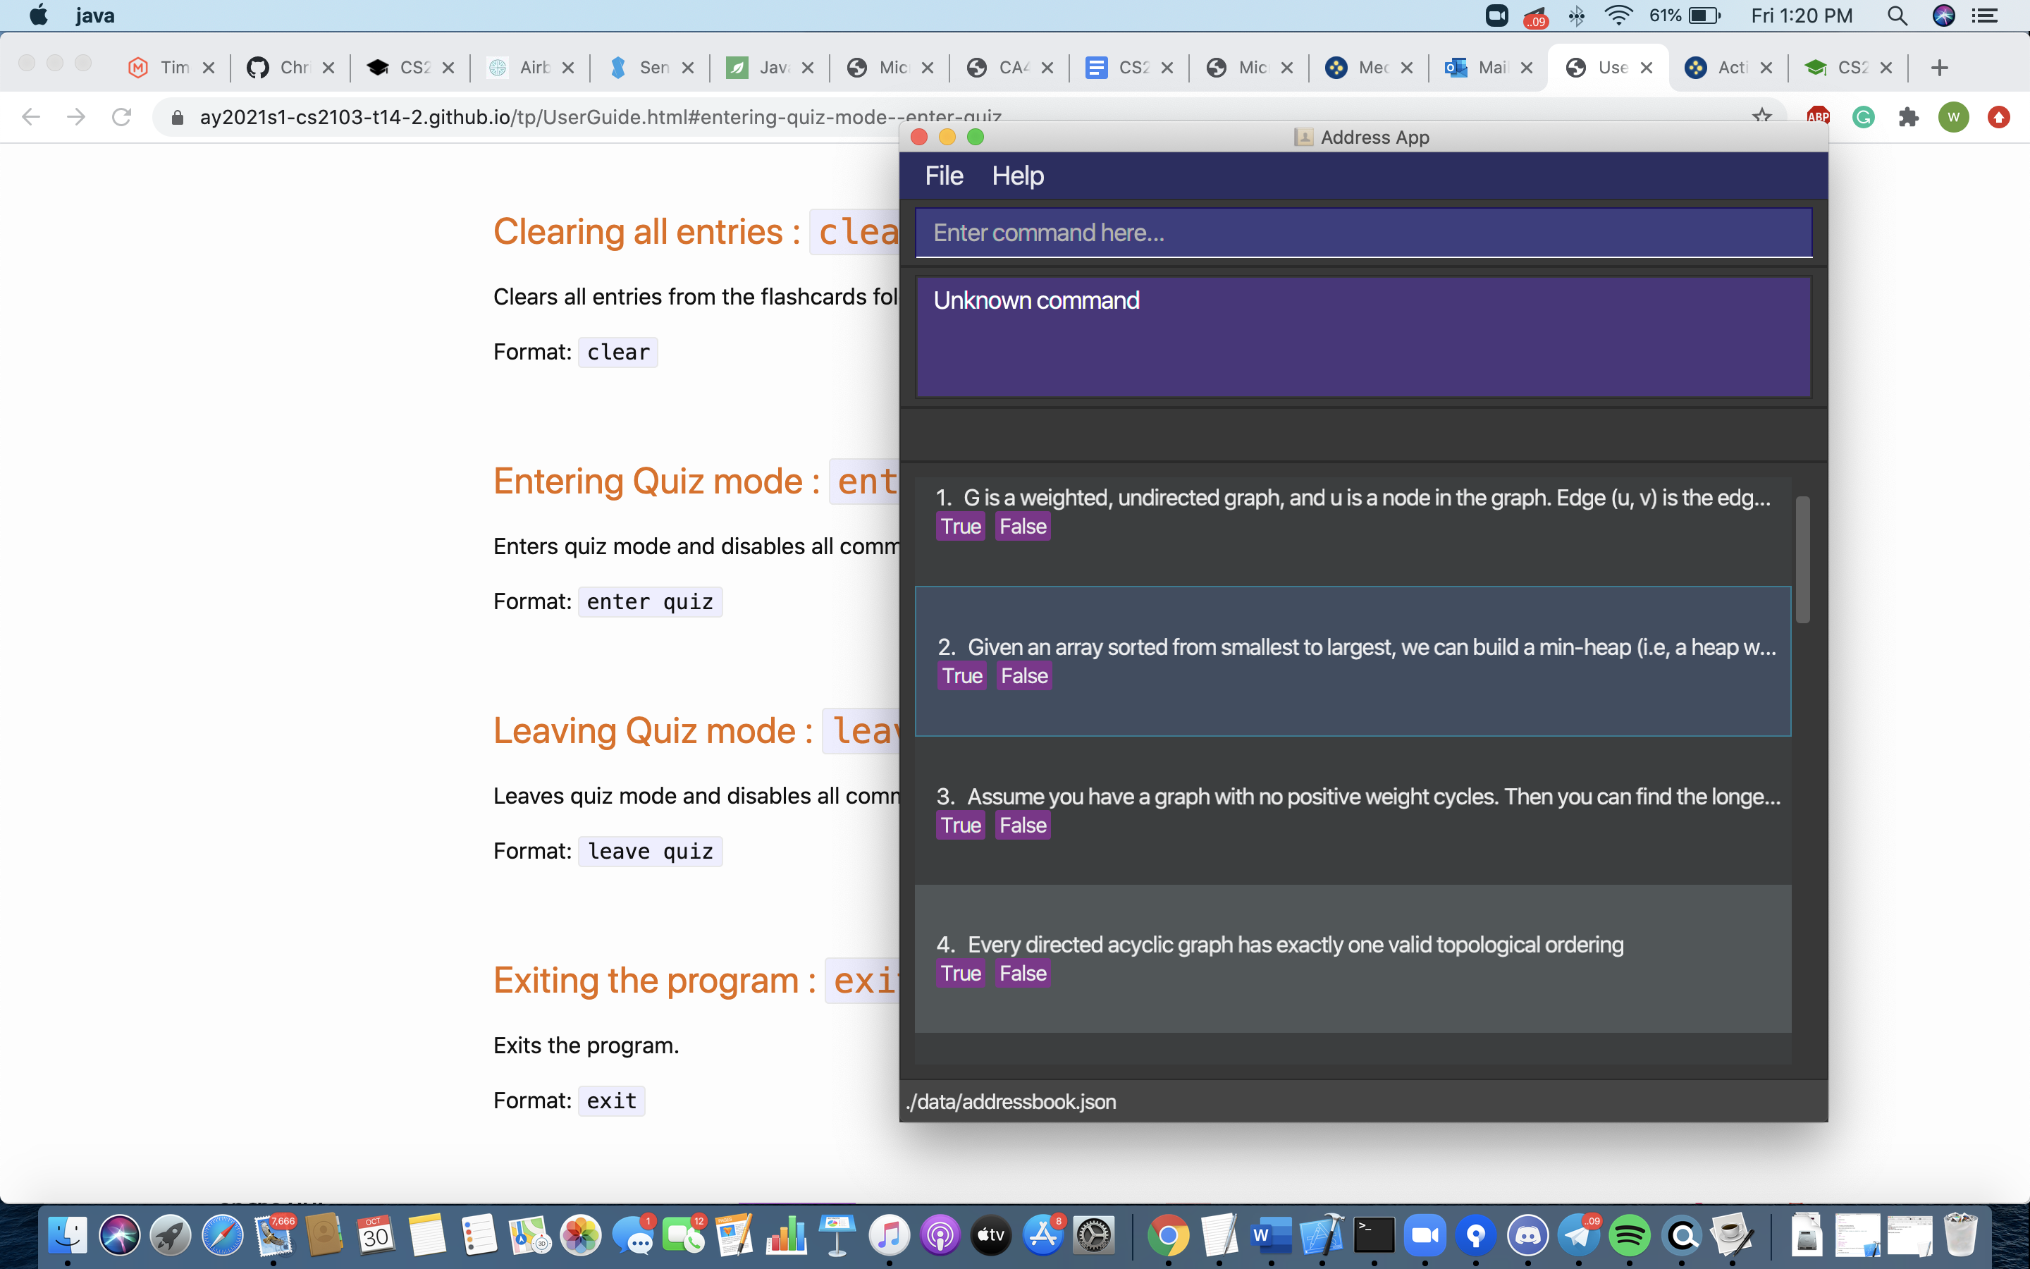Open the Chrome extensions puzzle icon
This screenshot has height=1269, width=2030.
(1908, 116)
